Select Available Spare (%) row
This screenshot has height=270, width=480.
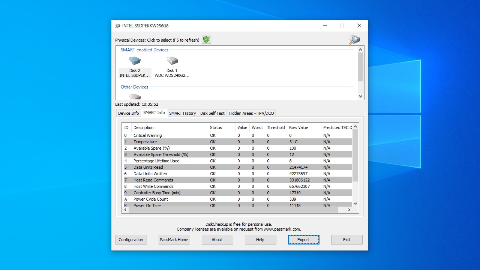[238, 148]
